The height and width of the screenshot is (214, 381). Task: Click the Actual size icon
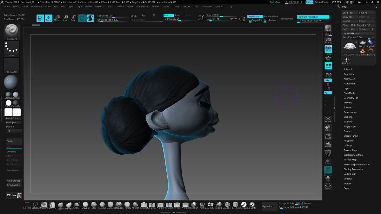point(328,41)
